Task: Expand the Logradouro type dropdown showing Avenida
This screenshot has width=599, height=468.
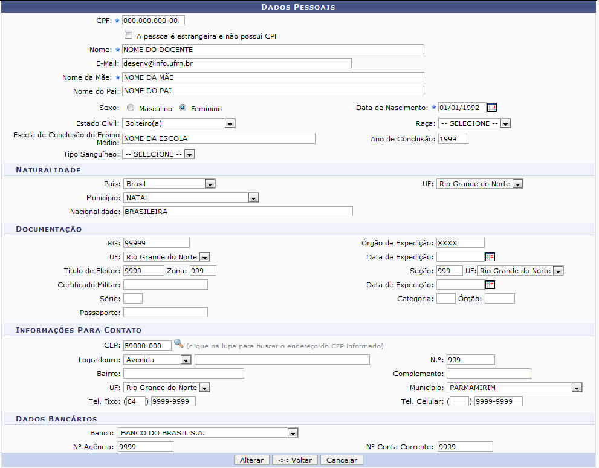Action: pos(185,360)
